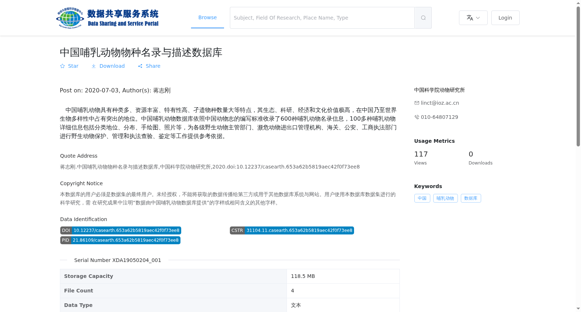Open the language switcher dropdown

click(x=473, y=18)
